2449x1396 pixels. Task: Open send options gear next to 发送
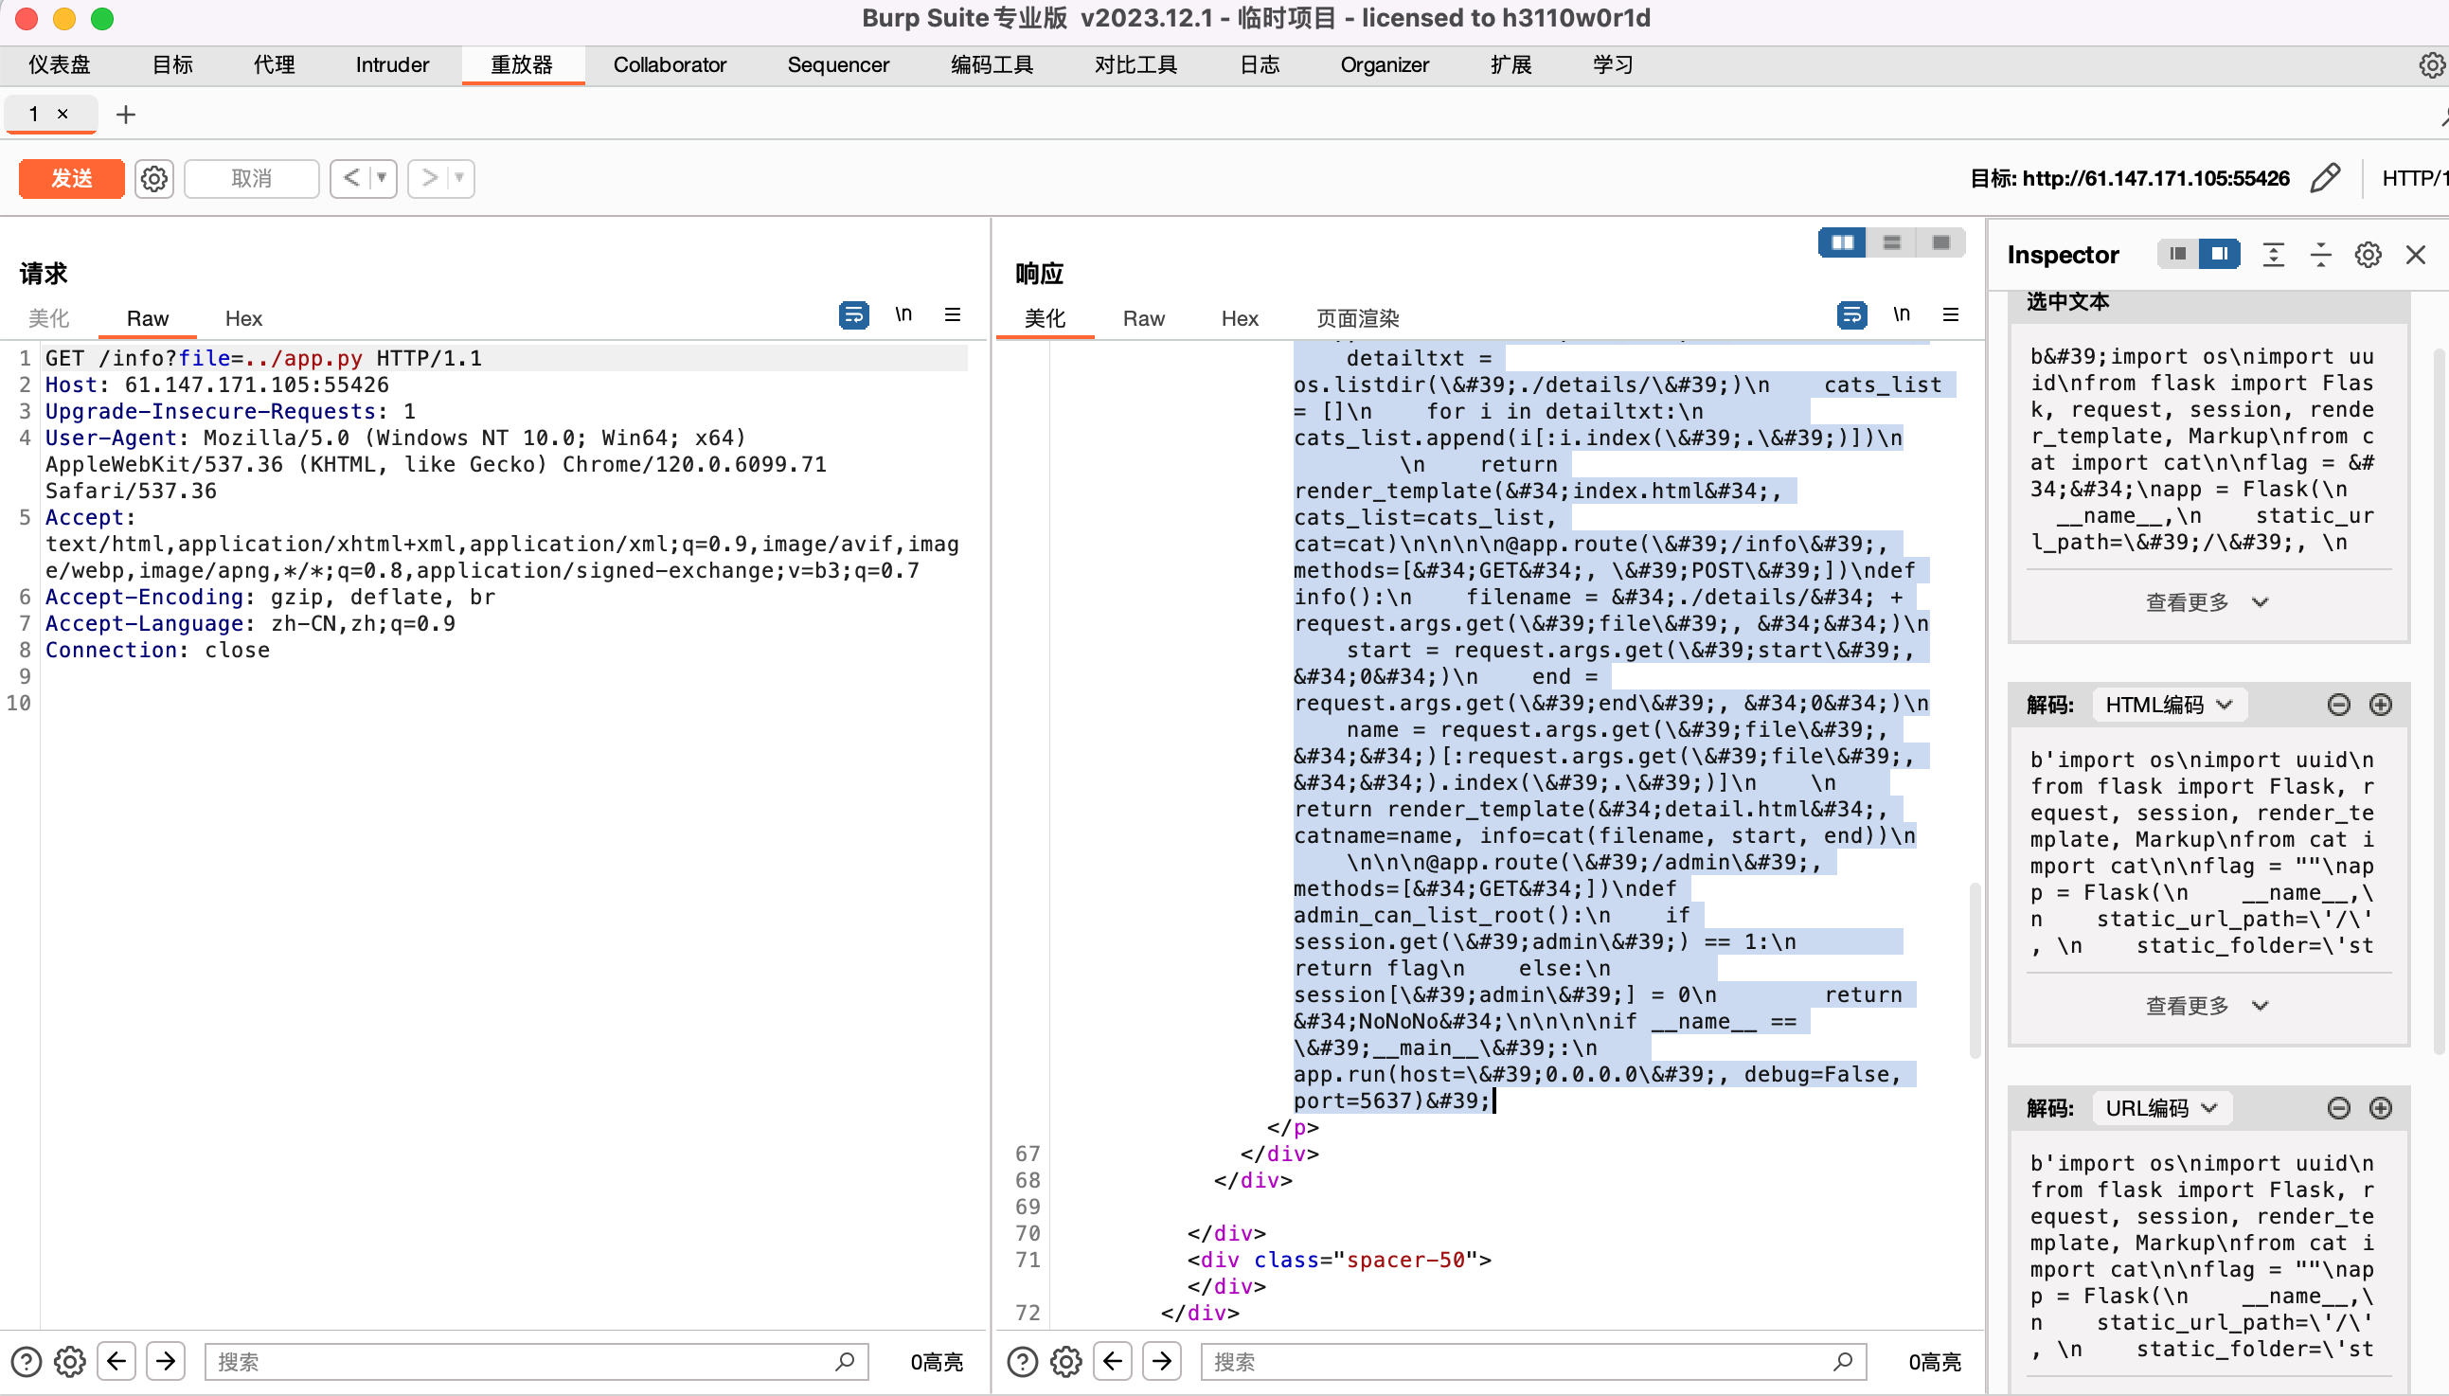[x=154, y=178]
